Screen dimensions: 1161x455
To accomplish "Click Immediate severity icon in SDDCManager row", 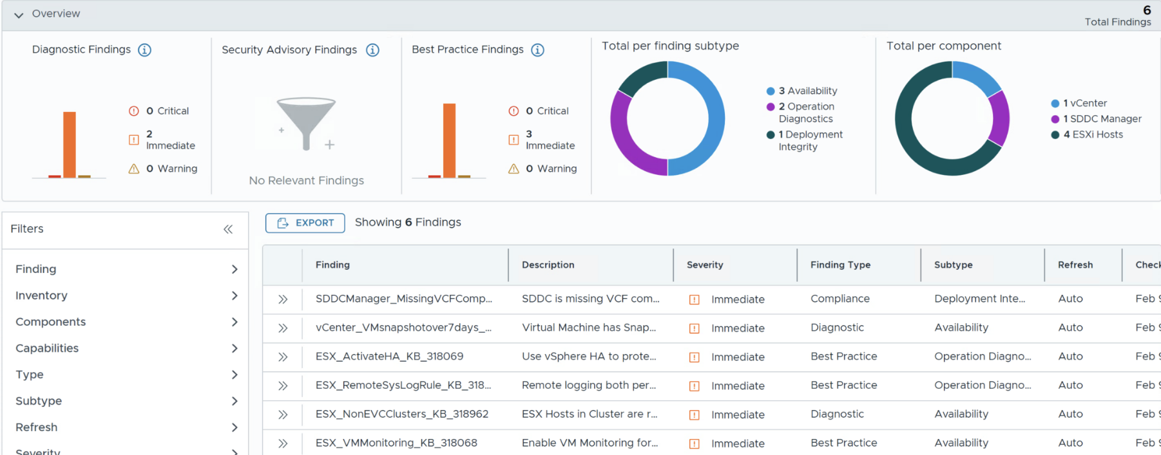I will click(x=695, y=299).
